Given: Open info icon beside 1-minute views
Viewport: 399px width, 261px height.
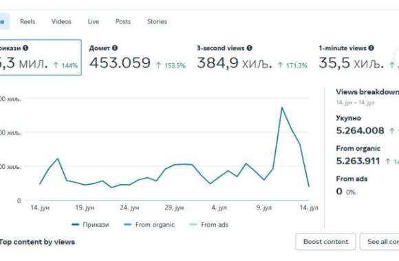Looking at the screenshot, I should [371, 48].
